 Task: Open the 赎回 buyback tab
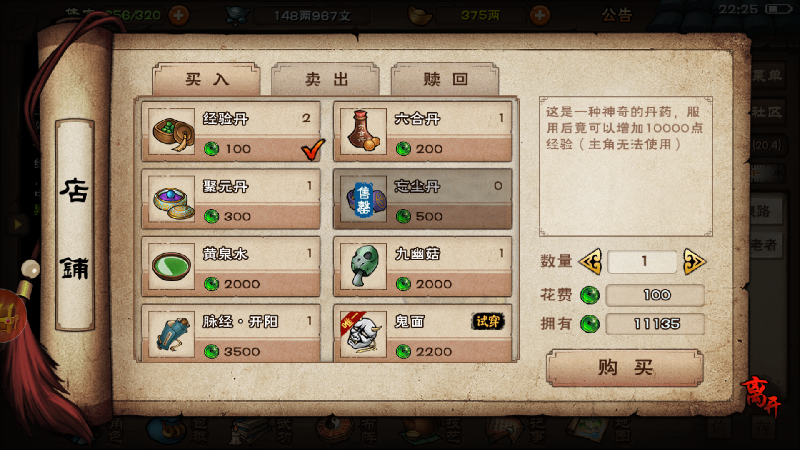(445, 79)
